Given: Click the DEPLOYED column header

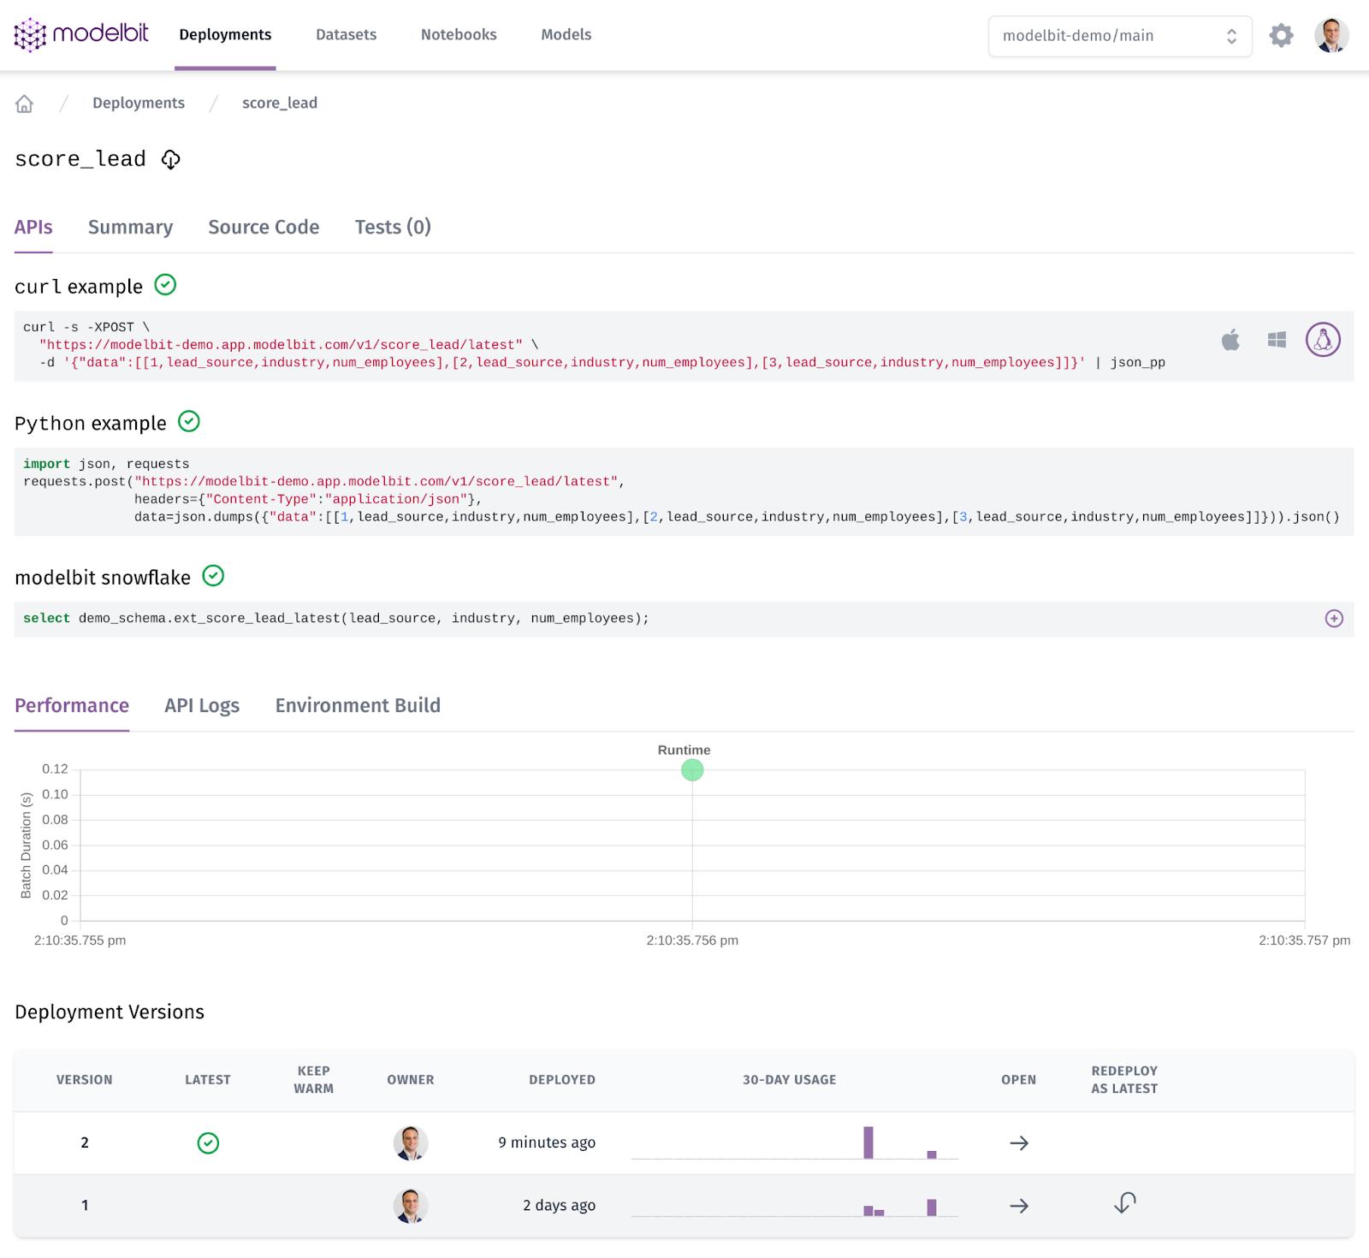Looking at the screenshot, I should 562,1080.
